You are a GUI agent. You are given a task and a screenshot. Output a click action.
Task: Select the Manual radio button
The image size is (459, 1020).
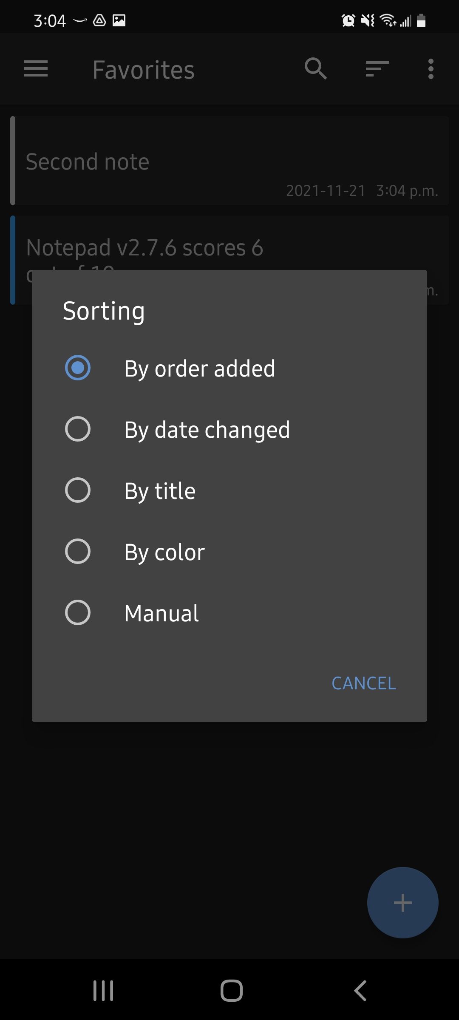pos(78,612)
